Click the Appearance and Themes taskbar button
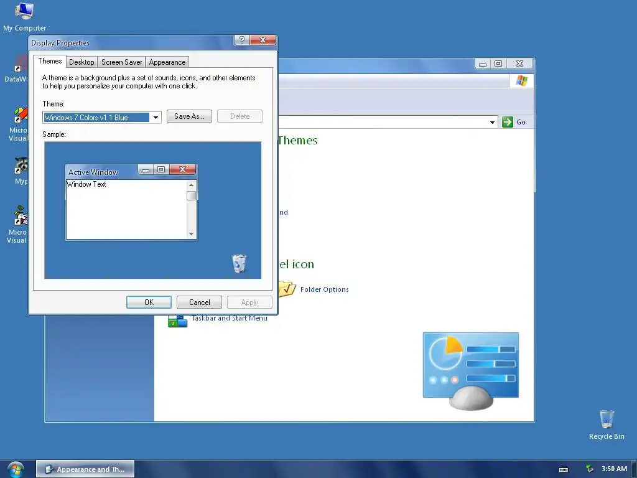Image resolution: width=637 pixels, height=478 pixels. pyautogui.click(x=85, y=469)
